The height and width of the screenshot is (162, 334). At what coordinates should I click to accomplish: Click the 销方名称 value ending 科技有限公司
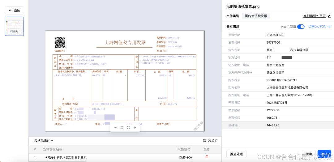click(x=287, y=50)
